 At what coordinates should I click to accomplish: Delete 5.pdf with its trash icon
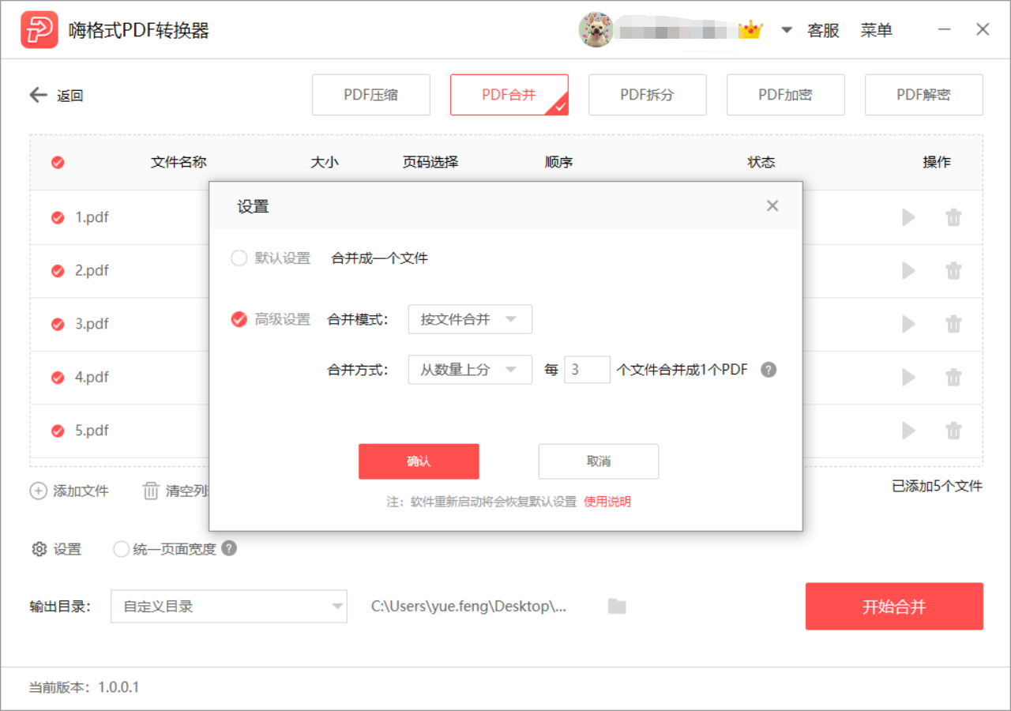point(954,431)
